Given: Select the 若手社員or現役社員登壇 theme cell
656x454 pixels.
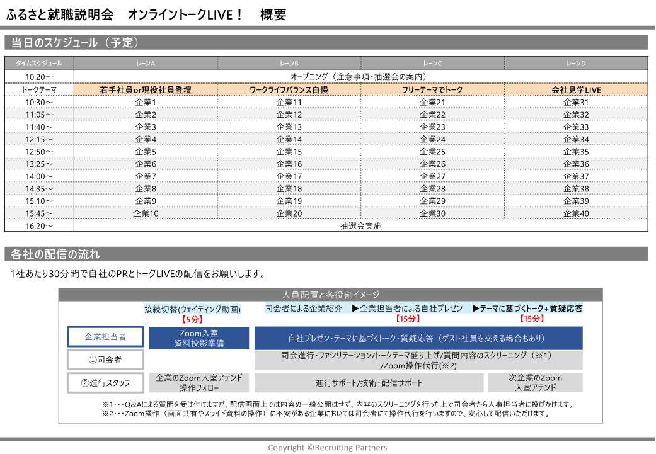Looking at the screenshot, I should pos(146,90).
